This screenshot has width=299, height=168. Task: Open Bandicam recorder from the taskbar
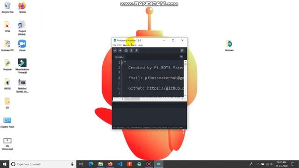point(149,164)
